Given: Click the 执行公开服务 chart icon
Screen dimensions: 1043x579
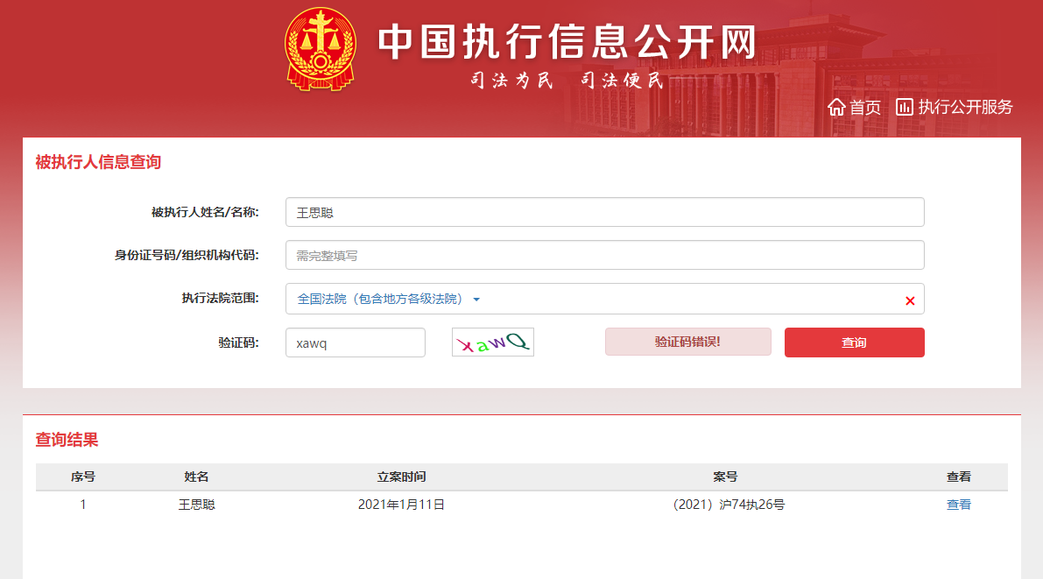Looking at the screenshot, I should (x=905, y=107).
